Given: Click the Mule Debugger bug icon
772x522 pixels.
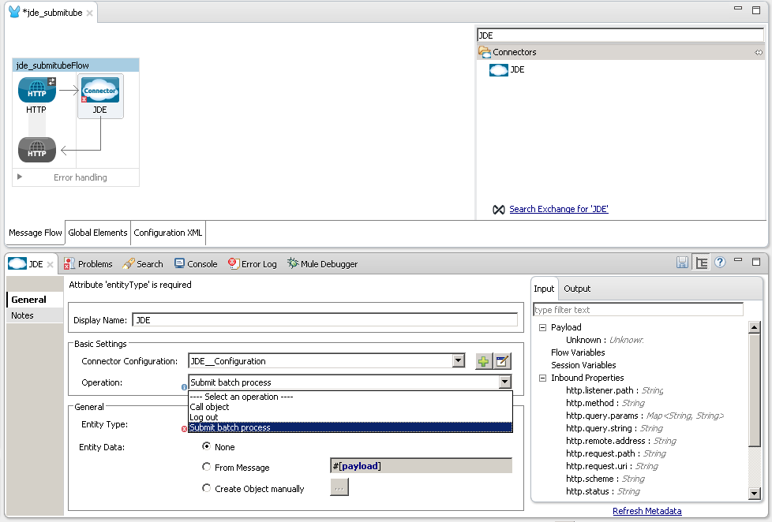Looking at the screenshot, I should coord(293,263).
